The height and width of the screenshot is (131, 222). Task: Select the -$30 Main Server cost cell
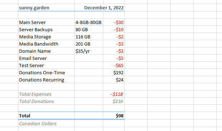(x=114, y=22)
